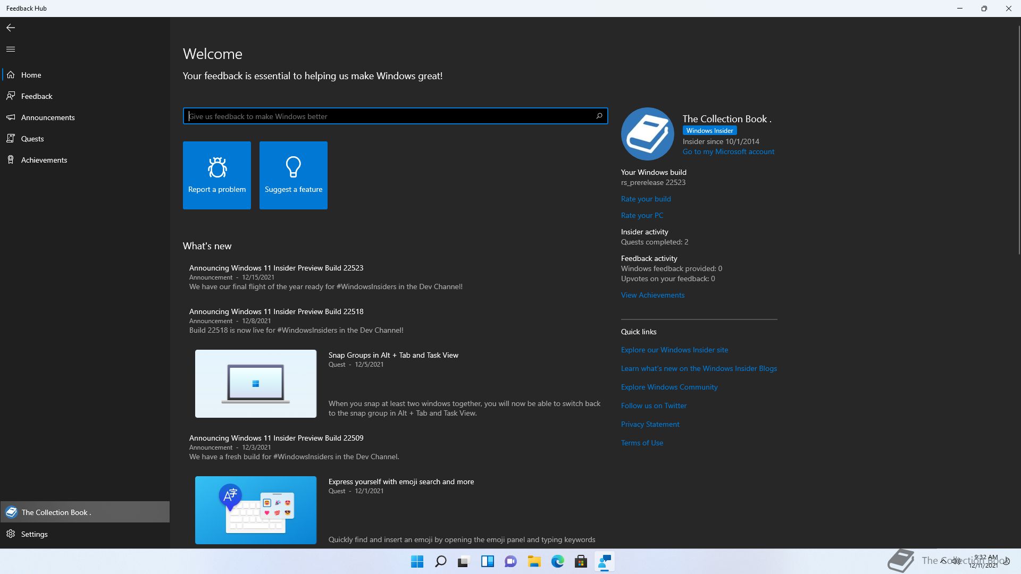Open Task View on the taskbar

coord(464,561)
